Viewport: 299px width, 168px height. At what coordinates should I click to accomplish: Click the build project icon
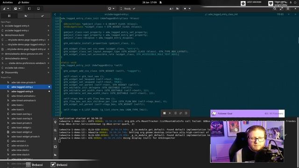[x=178, y=8]
